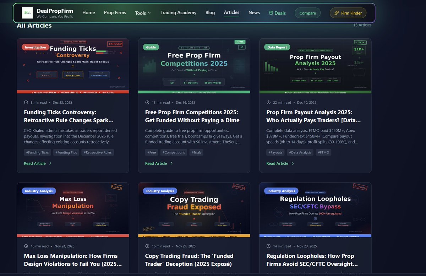Select the #Retroactive Rules tag

click(x=98, y=152)
